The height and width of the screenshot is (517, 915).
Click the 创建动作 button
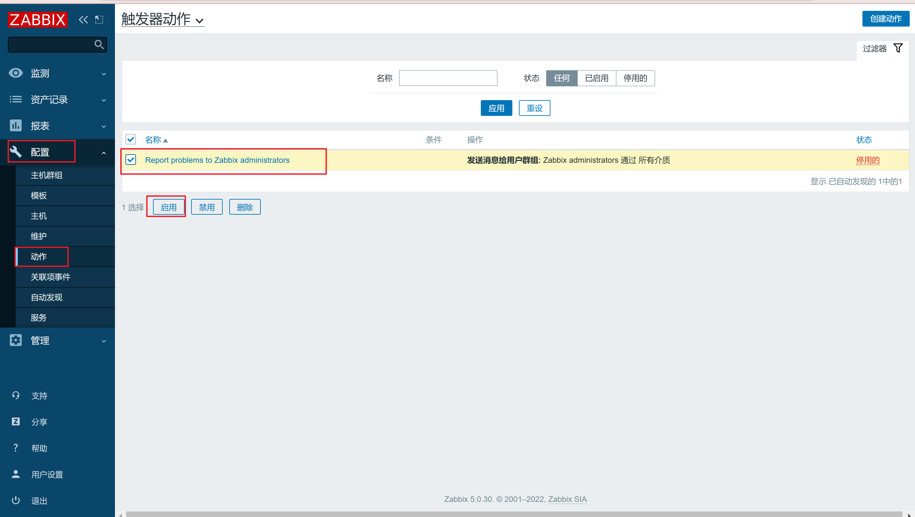tap(885, 18)
